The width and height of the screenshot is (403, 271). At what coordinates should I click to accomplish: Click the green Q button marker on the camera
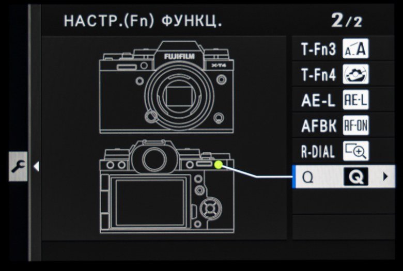(218, 165)
